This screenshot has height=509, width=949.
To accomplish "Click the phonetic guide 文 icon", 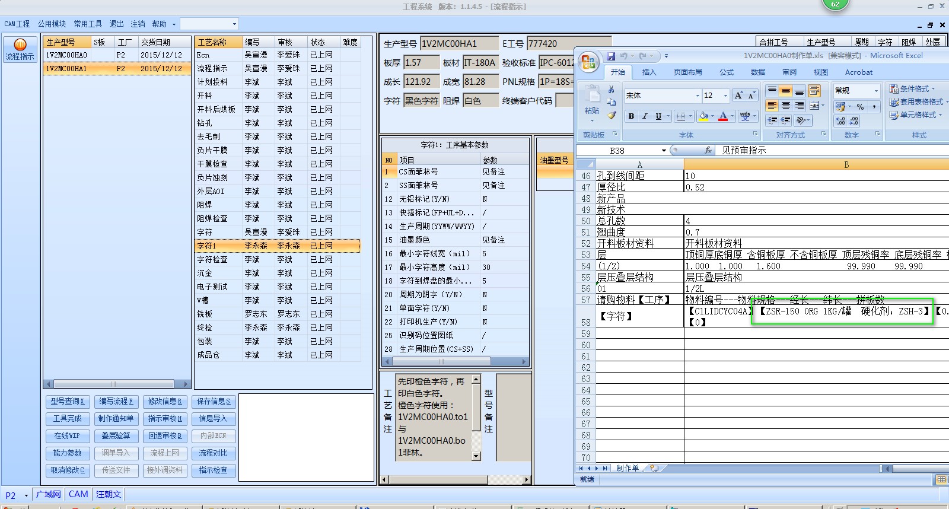I will pyautogui.click(x=745, y=116).
